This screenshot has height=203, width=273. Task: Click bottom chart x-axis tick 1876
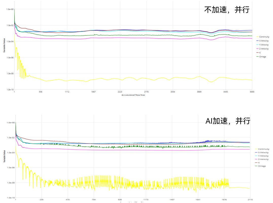point(224,200)
